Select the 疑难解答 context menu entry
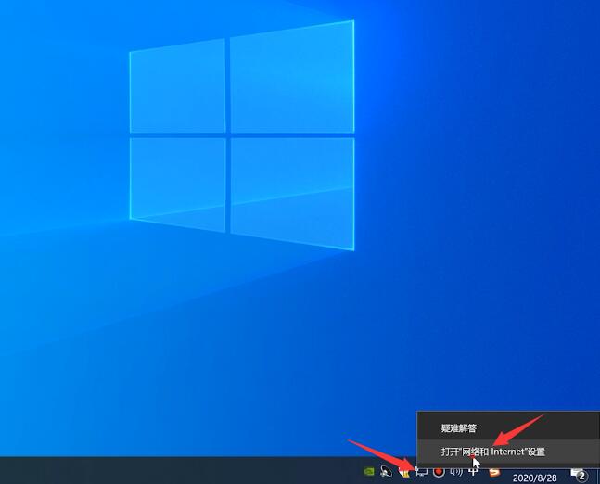Screen dimensions: 600x484 508,428
